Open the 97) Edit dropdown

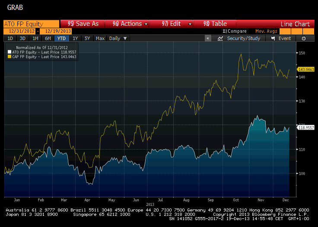171,24
